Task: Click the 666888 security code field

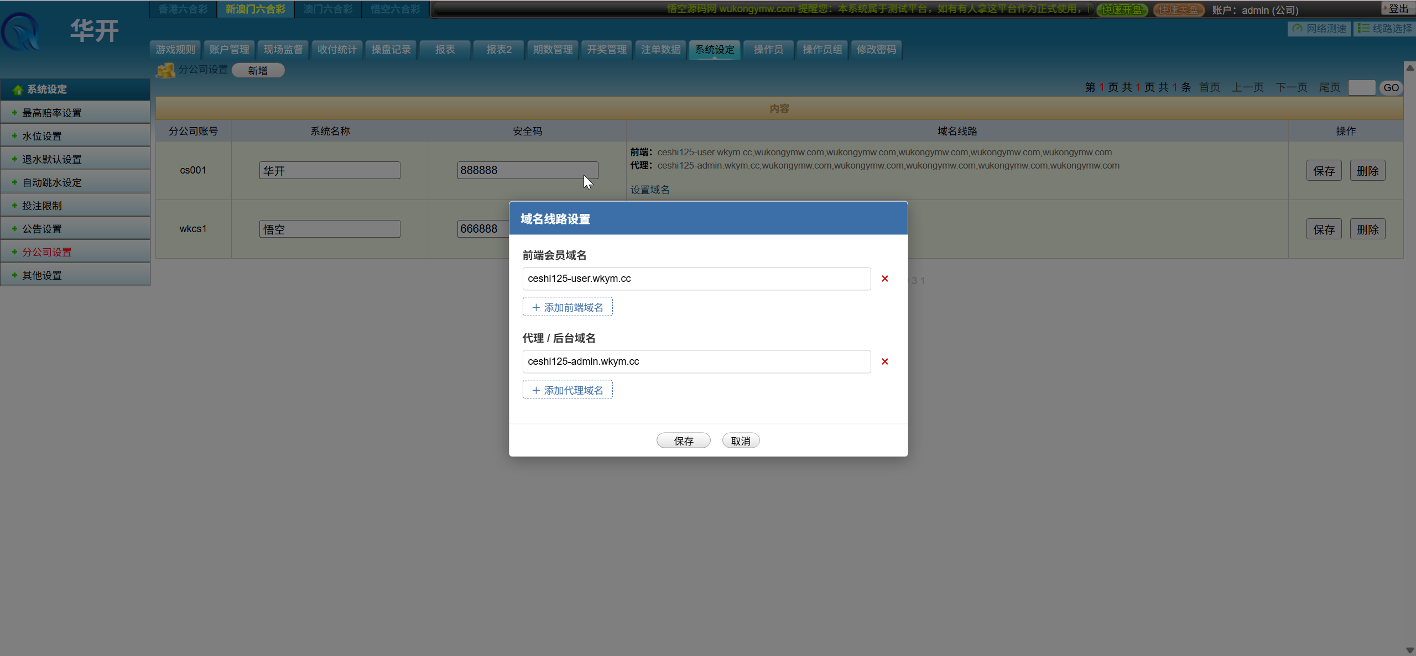Action: 483,229
